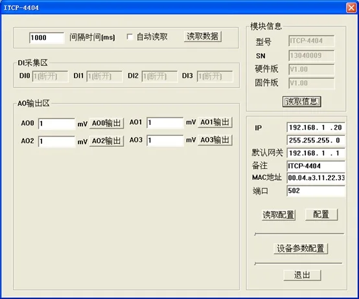Focus the AO1 millivolt input field
359x299 pixels.
[165, 123]
